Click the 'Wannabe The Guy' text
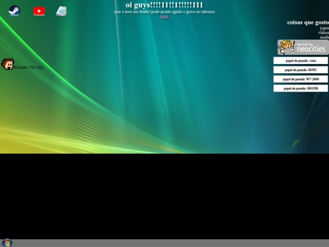 pos(28,68)
